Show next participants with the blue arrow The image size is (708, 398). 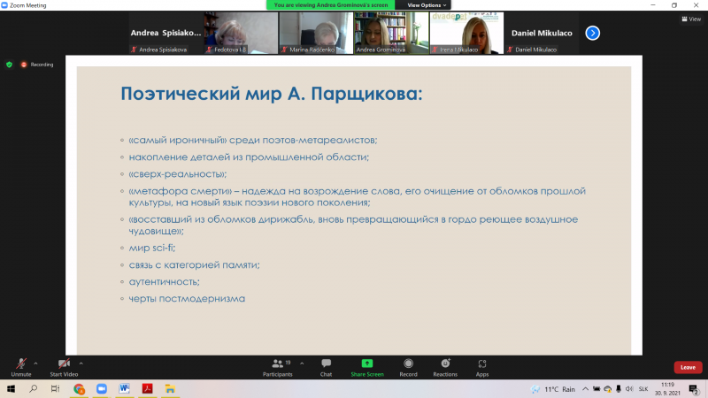593,33
